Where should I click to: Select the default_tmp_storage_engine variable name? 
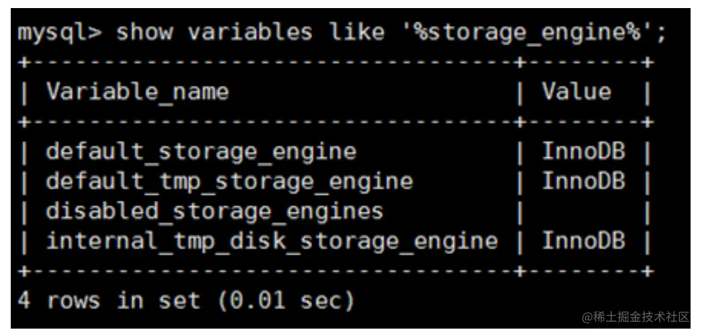pos(229,181)
